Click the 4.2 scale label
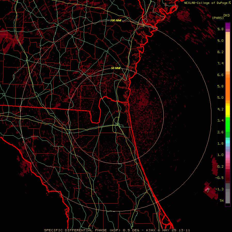The width and height of the screenshot is (232, 232). 220,109
